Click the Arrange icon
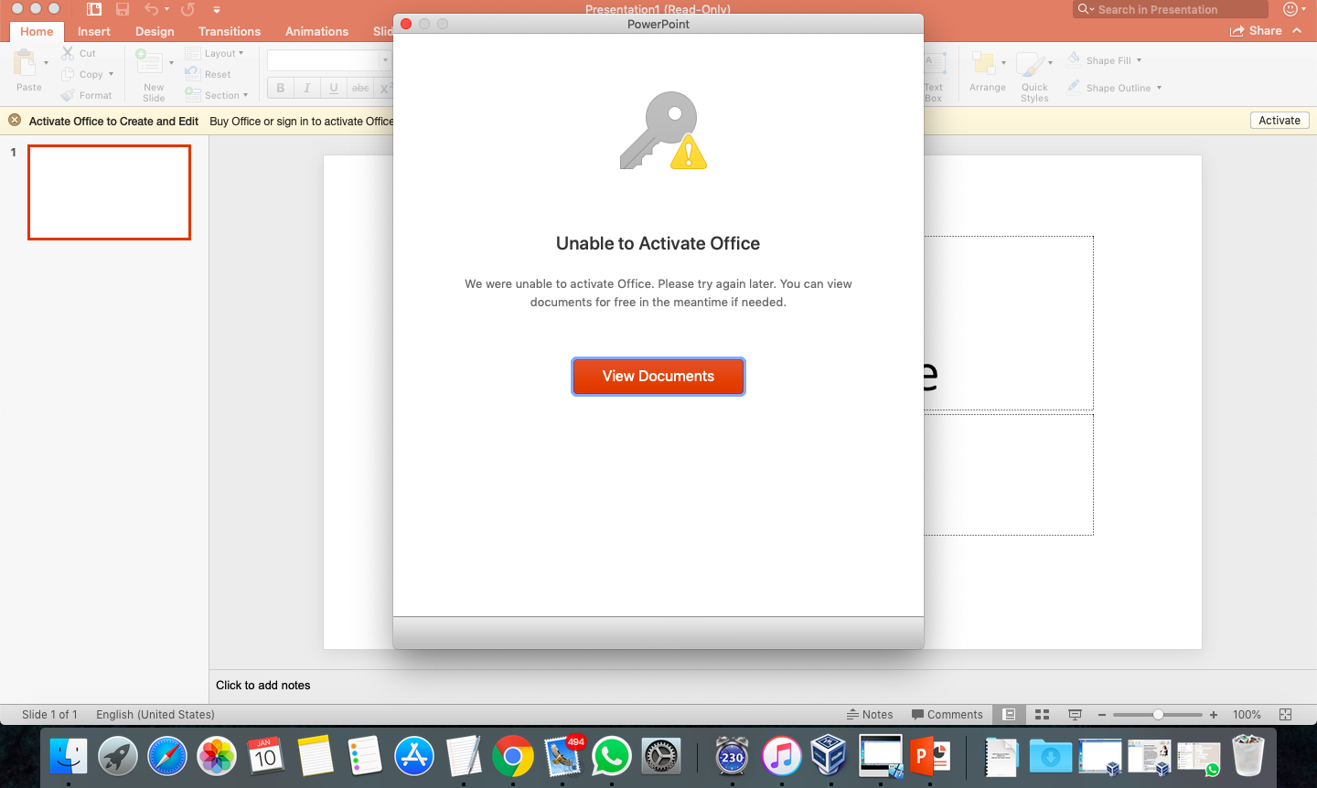The height and width of the screenshot is (788, 1317). click(x=984, y=64)
